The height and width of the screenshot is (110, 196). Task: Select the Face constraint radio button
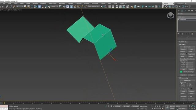[x=181, y=86]
